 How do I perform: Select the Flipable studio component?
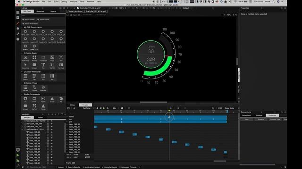pos(43,99)
